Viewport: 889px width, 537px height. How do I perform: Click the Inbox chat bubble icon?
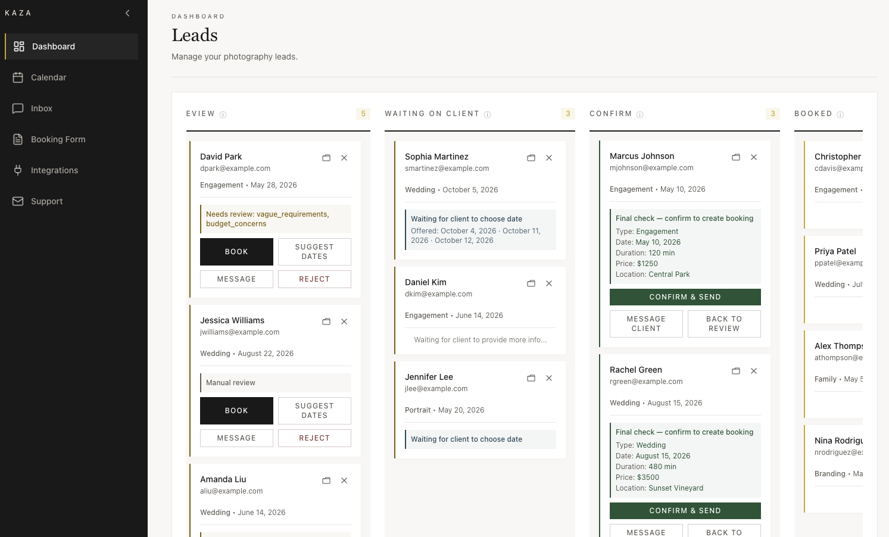coord(18,108)
